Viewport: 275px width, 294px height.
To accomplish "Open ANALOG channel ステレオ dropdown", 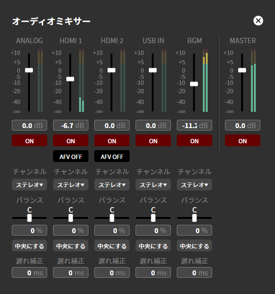I will click(x=29, y=185).
